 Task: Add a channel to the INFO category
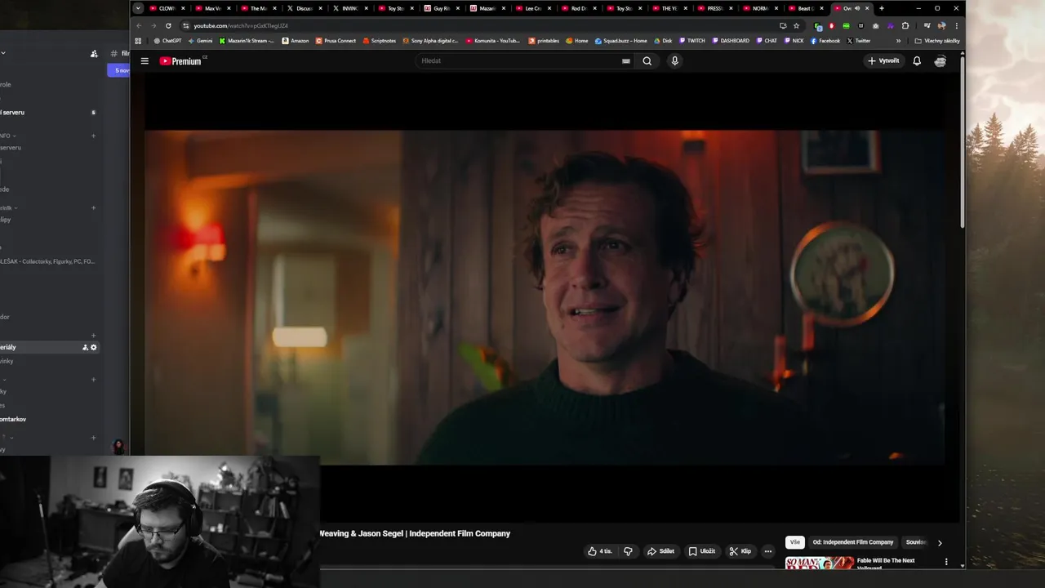(x=93, y=136)
